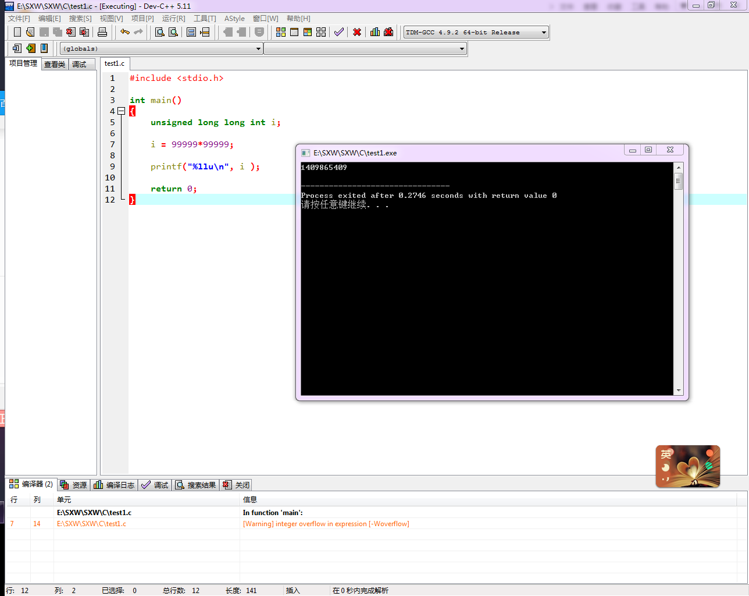Switch to the 查看类 side tab
The image size is (749, 596).
click(x=55, y=65)
